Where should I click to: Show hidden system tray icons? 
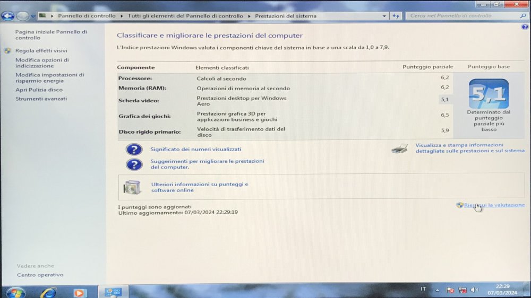(x=438, y=290)
